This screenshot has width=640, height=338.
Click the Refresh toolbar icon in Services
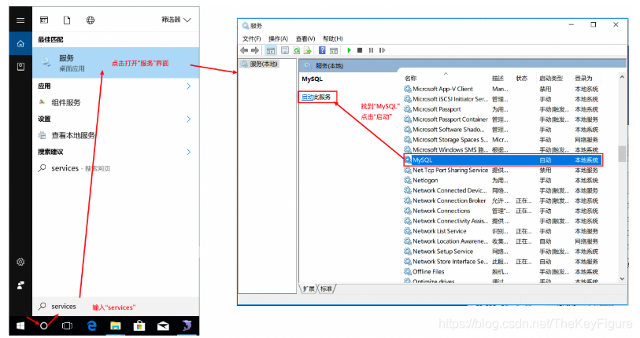pyautogui.click(x=296, y=50)
